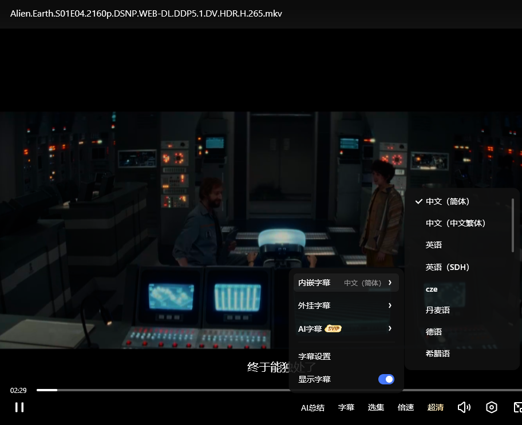522x425 pixels.
Task: Click the 字幕 button in control bar
Action: (346, 407)
